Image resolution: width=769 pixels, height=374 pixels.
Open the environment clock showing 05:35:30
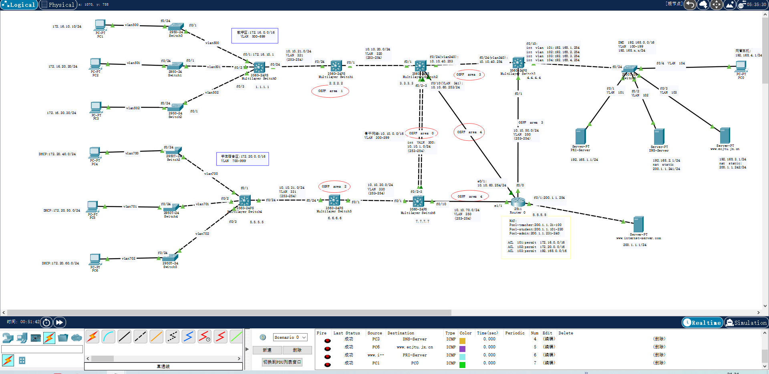[752, 5]
